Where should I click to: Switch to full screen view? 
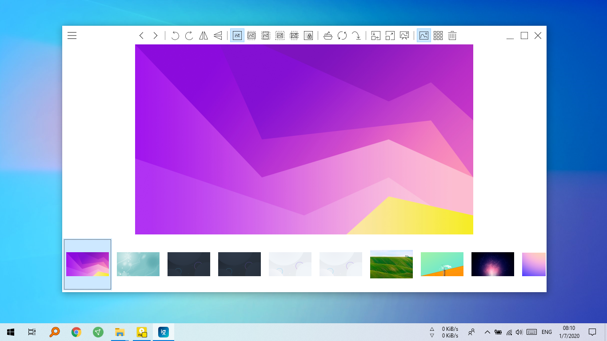coord(390,36)
